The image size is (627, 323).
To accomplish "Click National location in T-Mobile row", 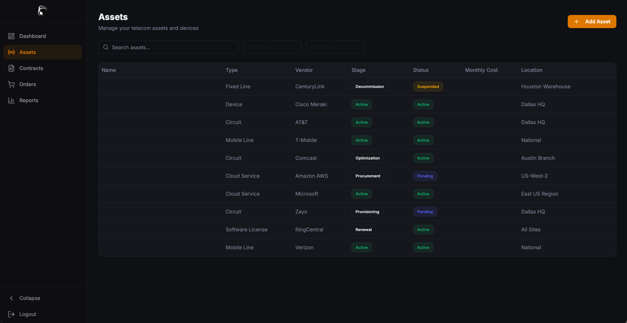I will (531, 140).
